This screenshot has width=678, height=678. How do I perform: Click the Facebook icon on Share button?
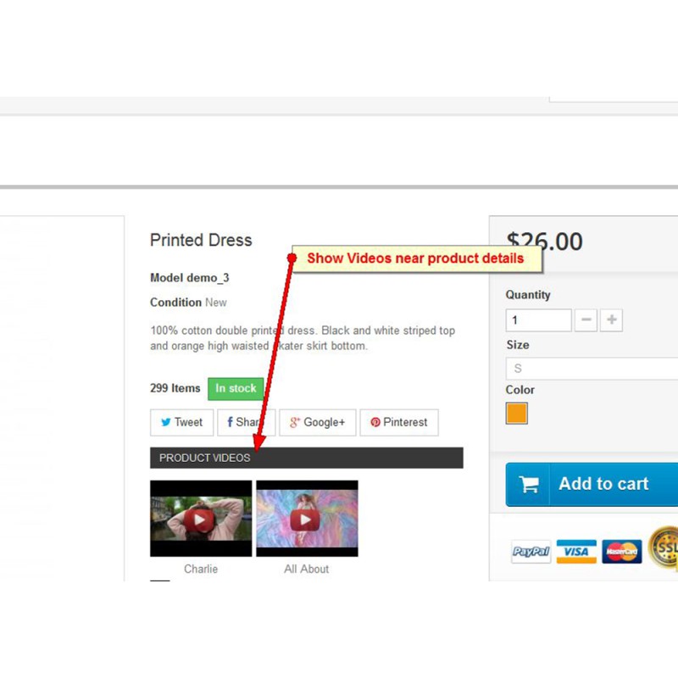point(230,422)
